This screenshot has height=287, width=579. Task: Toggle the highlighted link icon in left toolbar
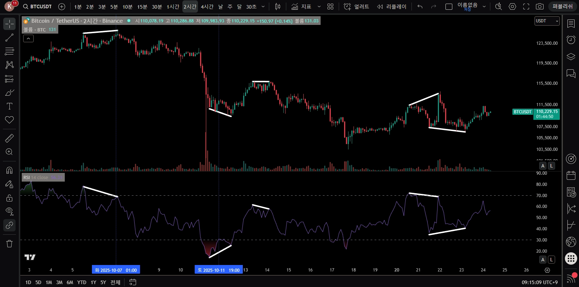(9, 225)
